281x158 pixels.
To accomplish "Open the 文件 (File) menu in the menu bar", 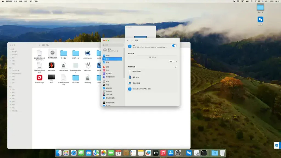I will [15, 1].
